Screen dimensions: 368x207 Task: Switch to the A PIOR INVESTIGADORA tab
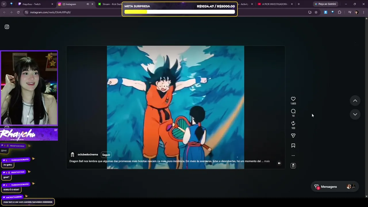tap(275, 4)
